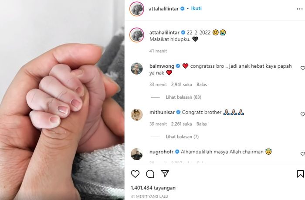Open baimwong's profile avatar
This screenshot has width=305, height=200.
coord(136,69)
